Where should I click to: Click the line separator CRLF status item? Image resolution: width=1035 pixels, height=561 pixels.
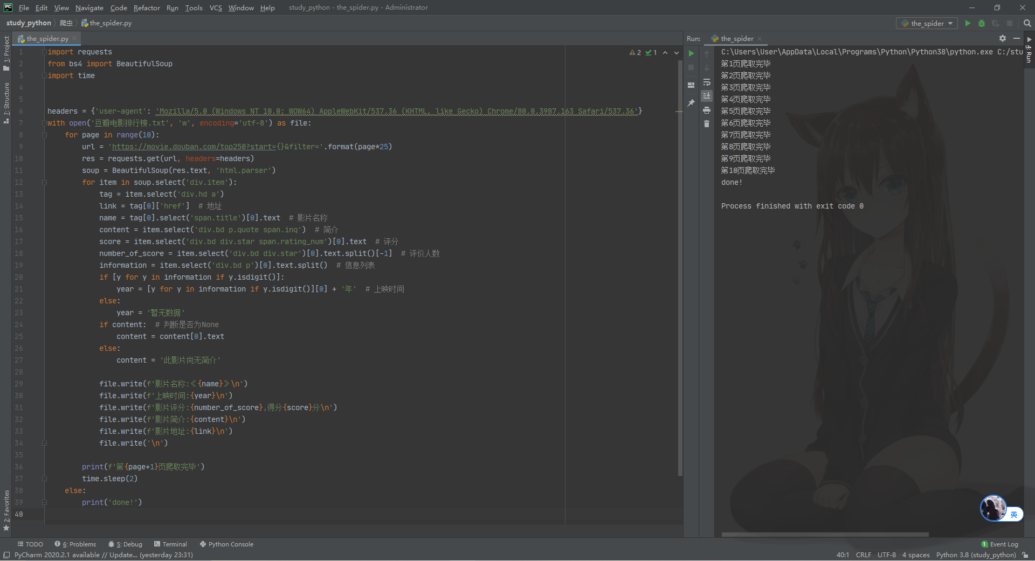coord(863,555)
